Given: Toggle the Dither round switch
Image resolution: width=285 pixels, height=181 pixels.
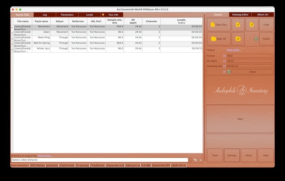Looking at the screenshot, I should [229, 72].
